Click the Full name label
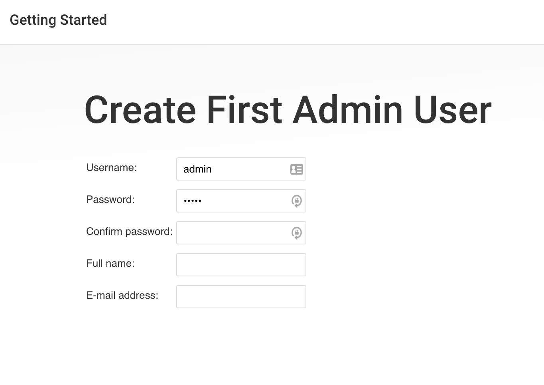544x385 pixels. coord(110,264)
